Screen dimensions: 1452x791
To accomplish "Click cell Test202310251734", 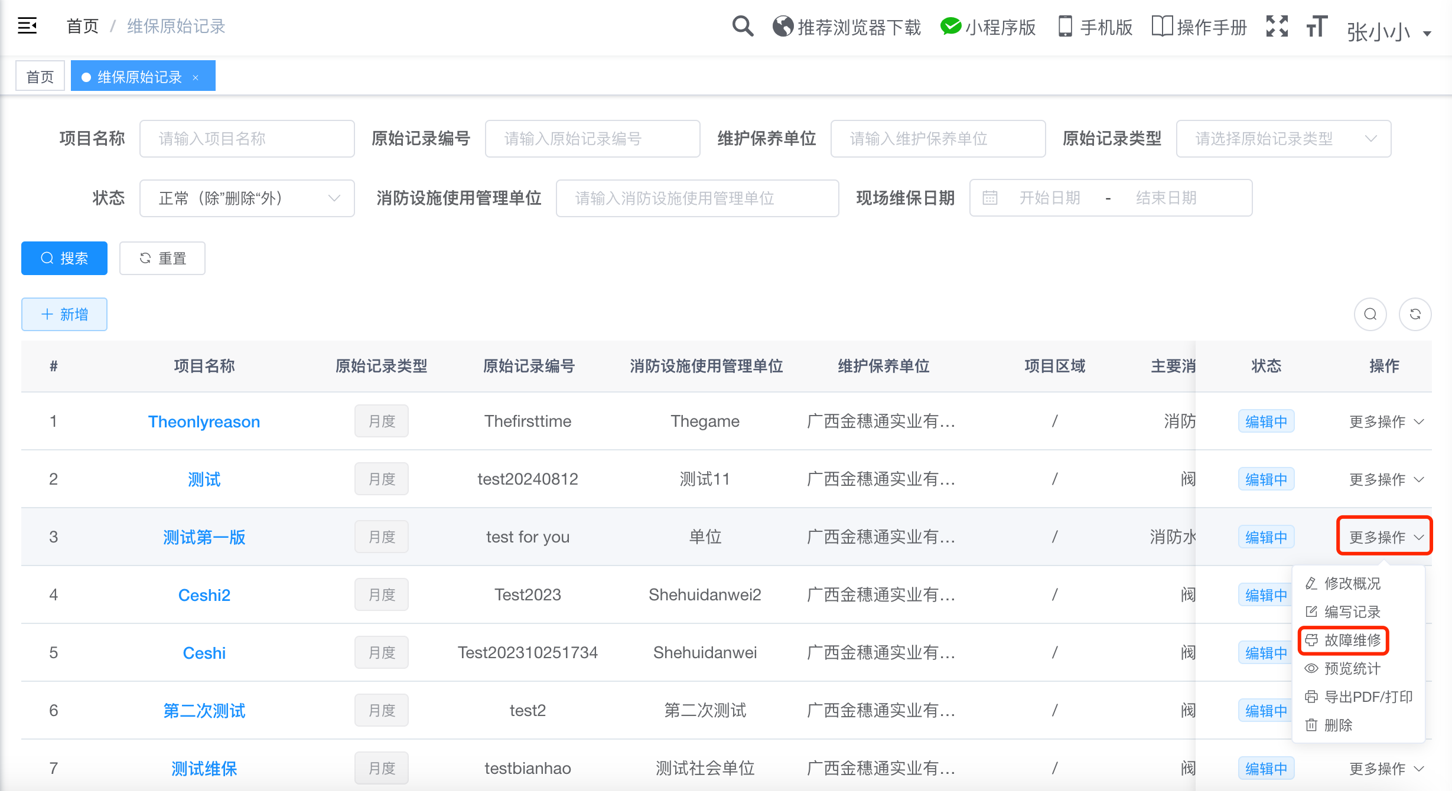I will [x=528, y=653].
